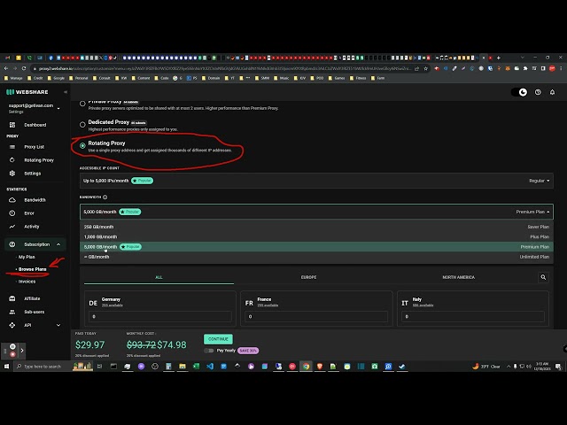This screenshot has width=567, height=425.
Task: Click Windows taskbar search box
Action: point(43,367)
